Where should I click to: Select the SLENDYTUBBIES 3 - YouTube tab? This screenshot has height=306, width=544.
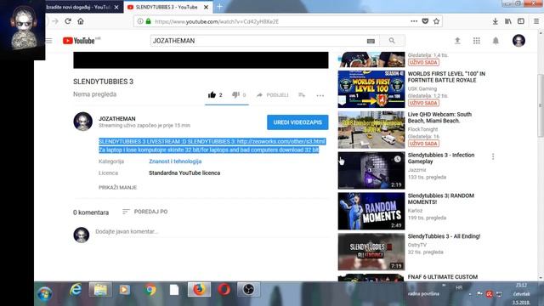point(167,7)
